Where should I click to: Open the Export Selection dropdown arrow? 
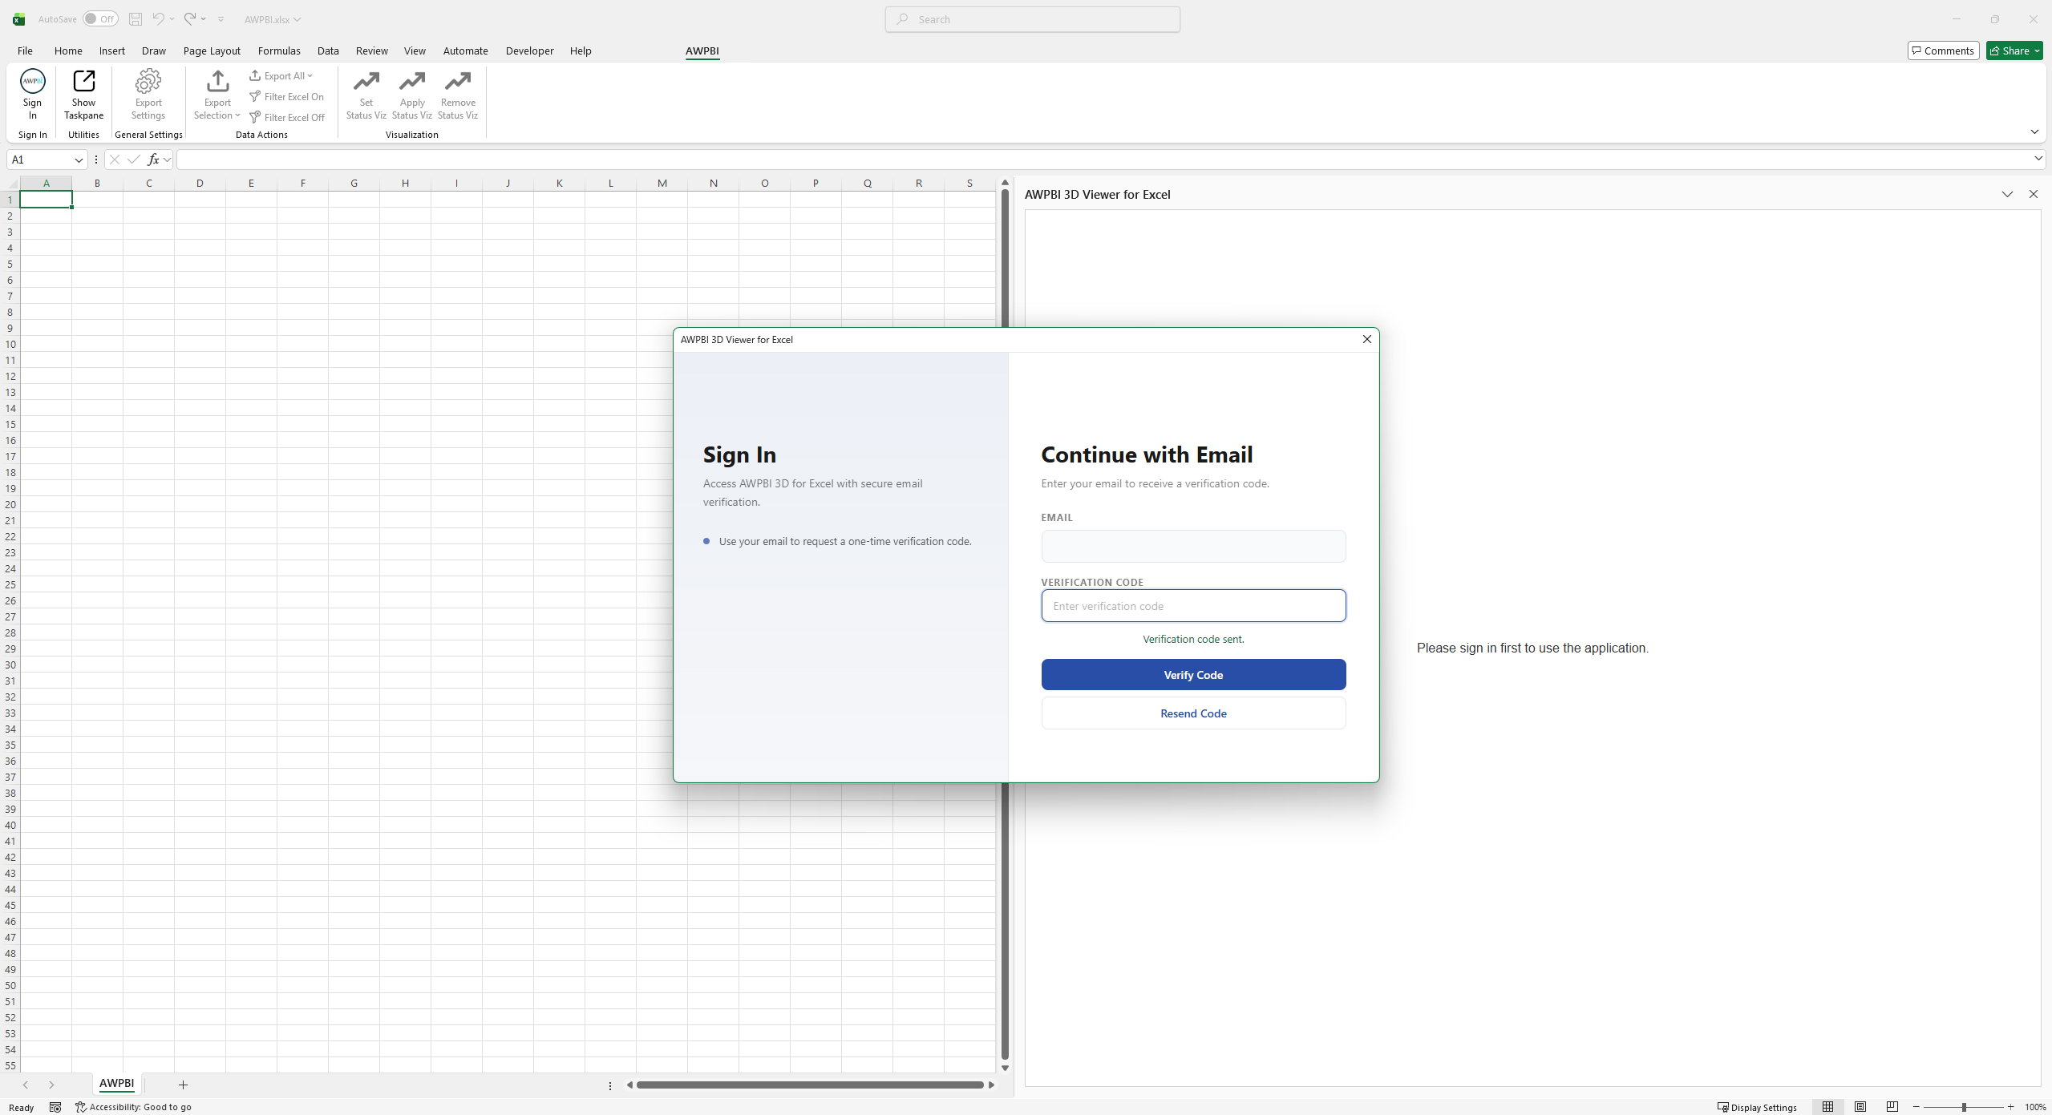point(237,115)
